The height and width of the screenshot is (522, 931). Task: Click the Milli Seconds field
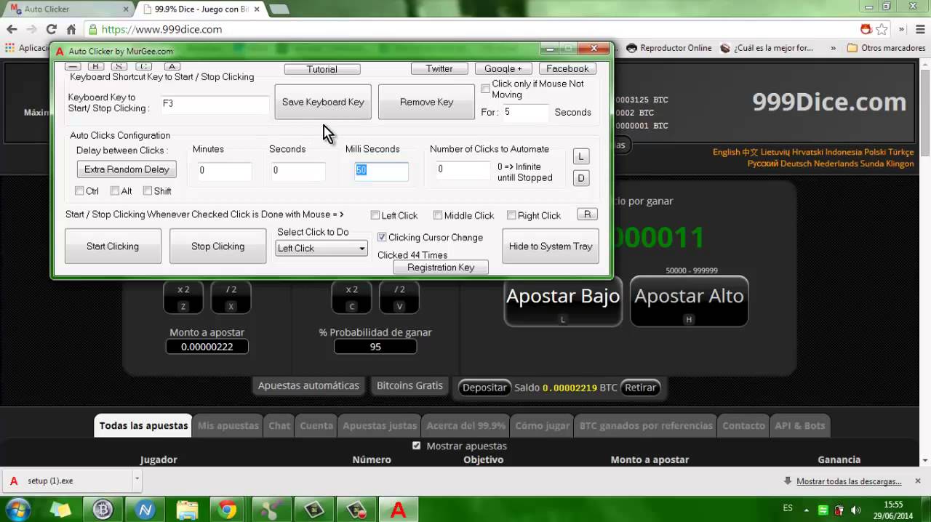(381, 171)
